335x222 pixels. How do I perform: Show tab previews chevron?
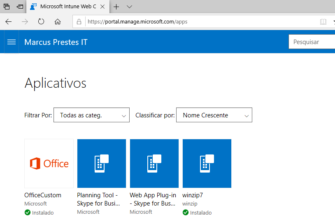[129, 7]
